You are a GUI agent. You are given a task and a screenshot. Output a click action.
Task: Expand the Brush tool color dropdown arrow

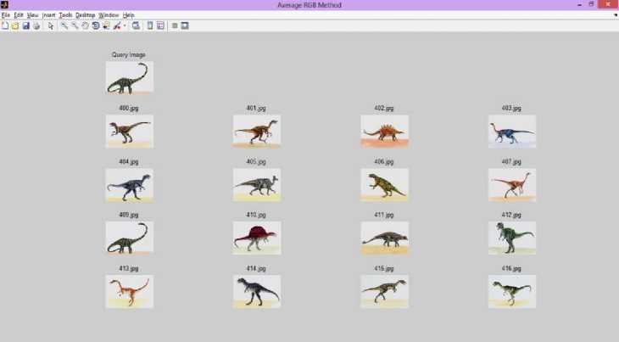click(125, 25)
